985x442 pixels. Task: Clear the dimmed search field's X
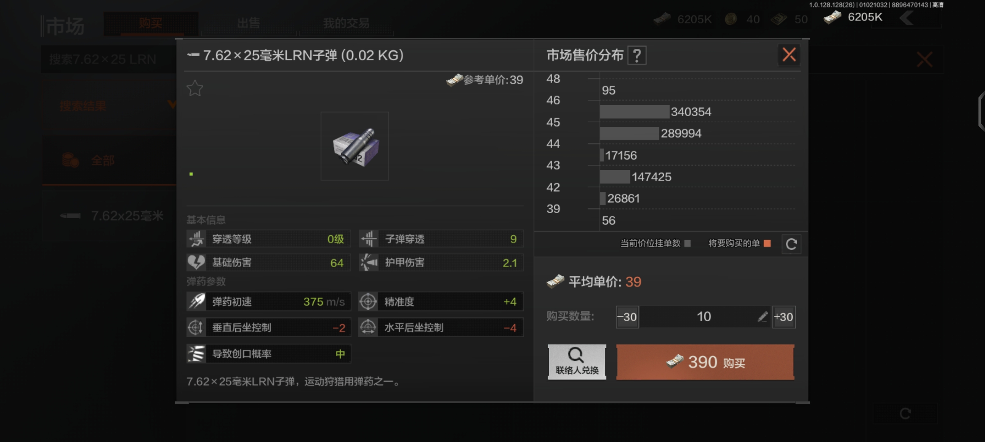click(924, 60)
